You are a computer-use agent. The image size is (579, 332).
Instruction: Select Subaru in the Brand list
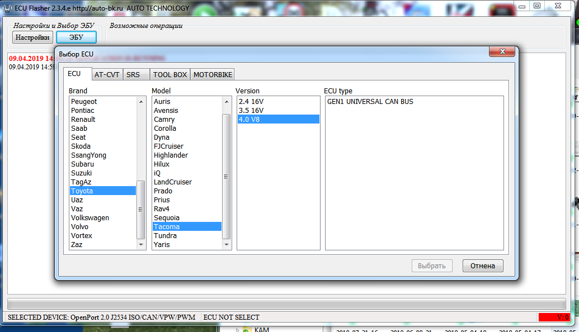point(103,164)
